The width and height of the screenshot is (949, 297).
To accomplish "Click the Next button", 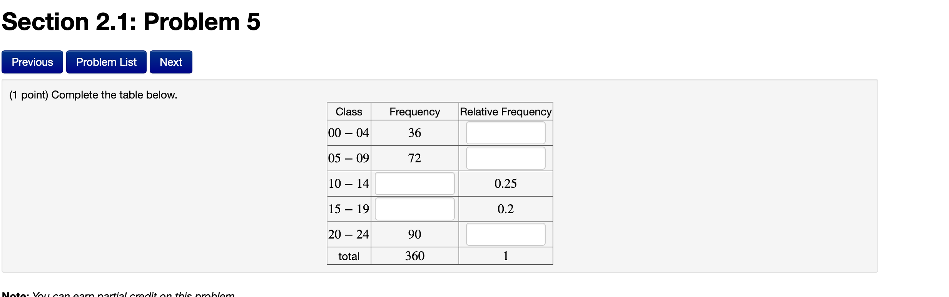I will click(170, 62).
